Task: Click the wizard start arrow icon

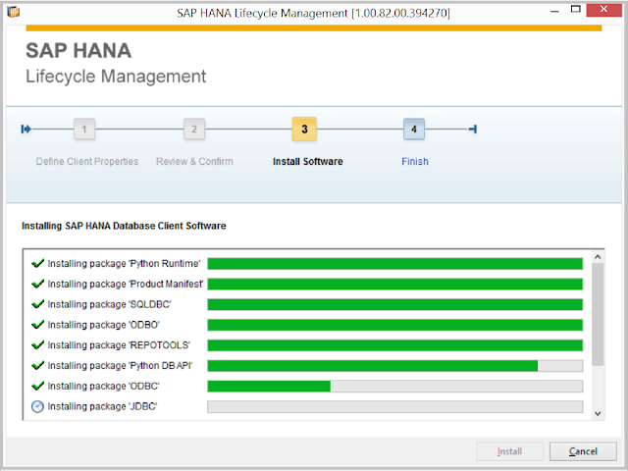Action: 26,129
